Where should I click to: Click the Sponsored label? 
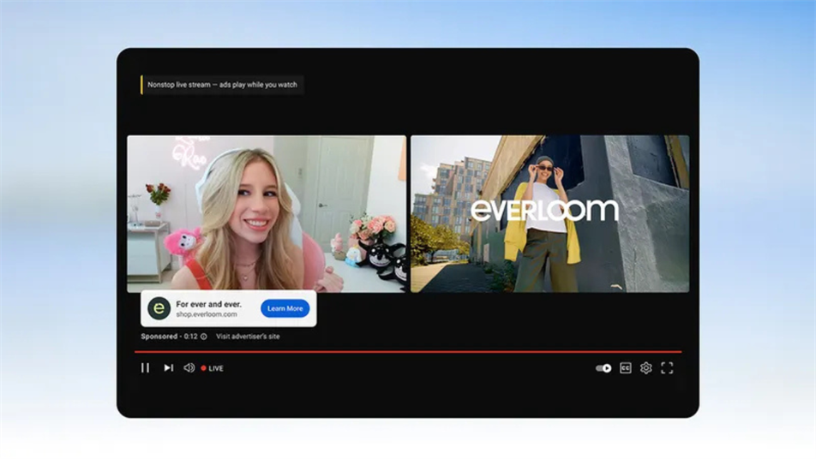pyautogui.click(x=159, y=337)
